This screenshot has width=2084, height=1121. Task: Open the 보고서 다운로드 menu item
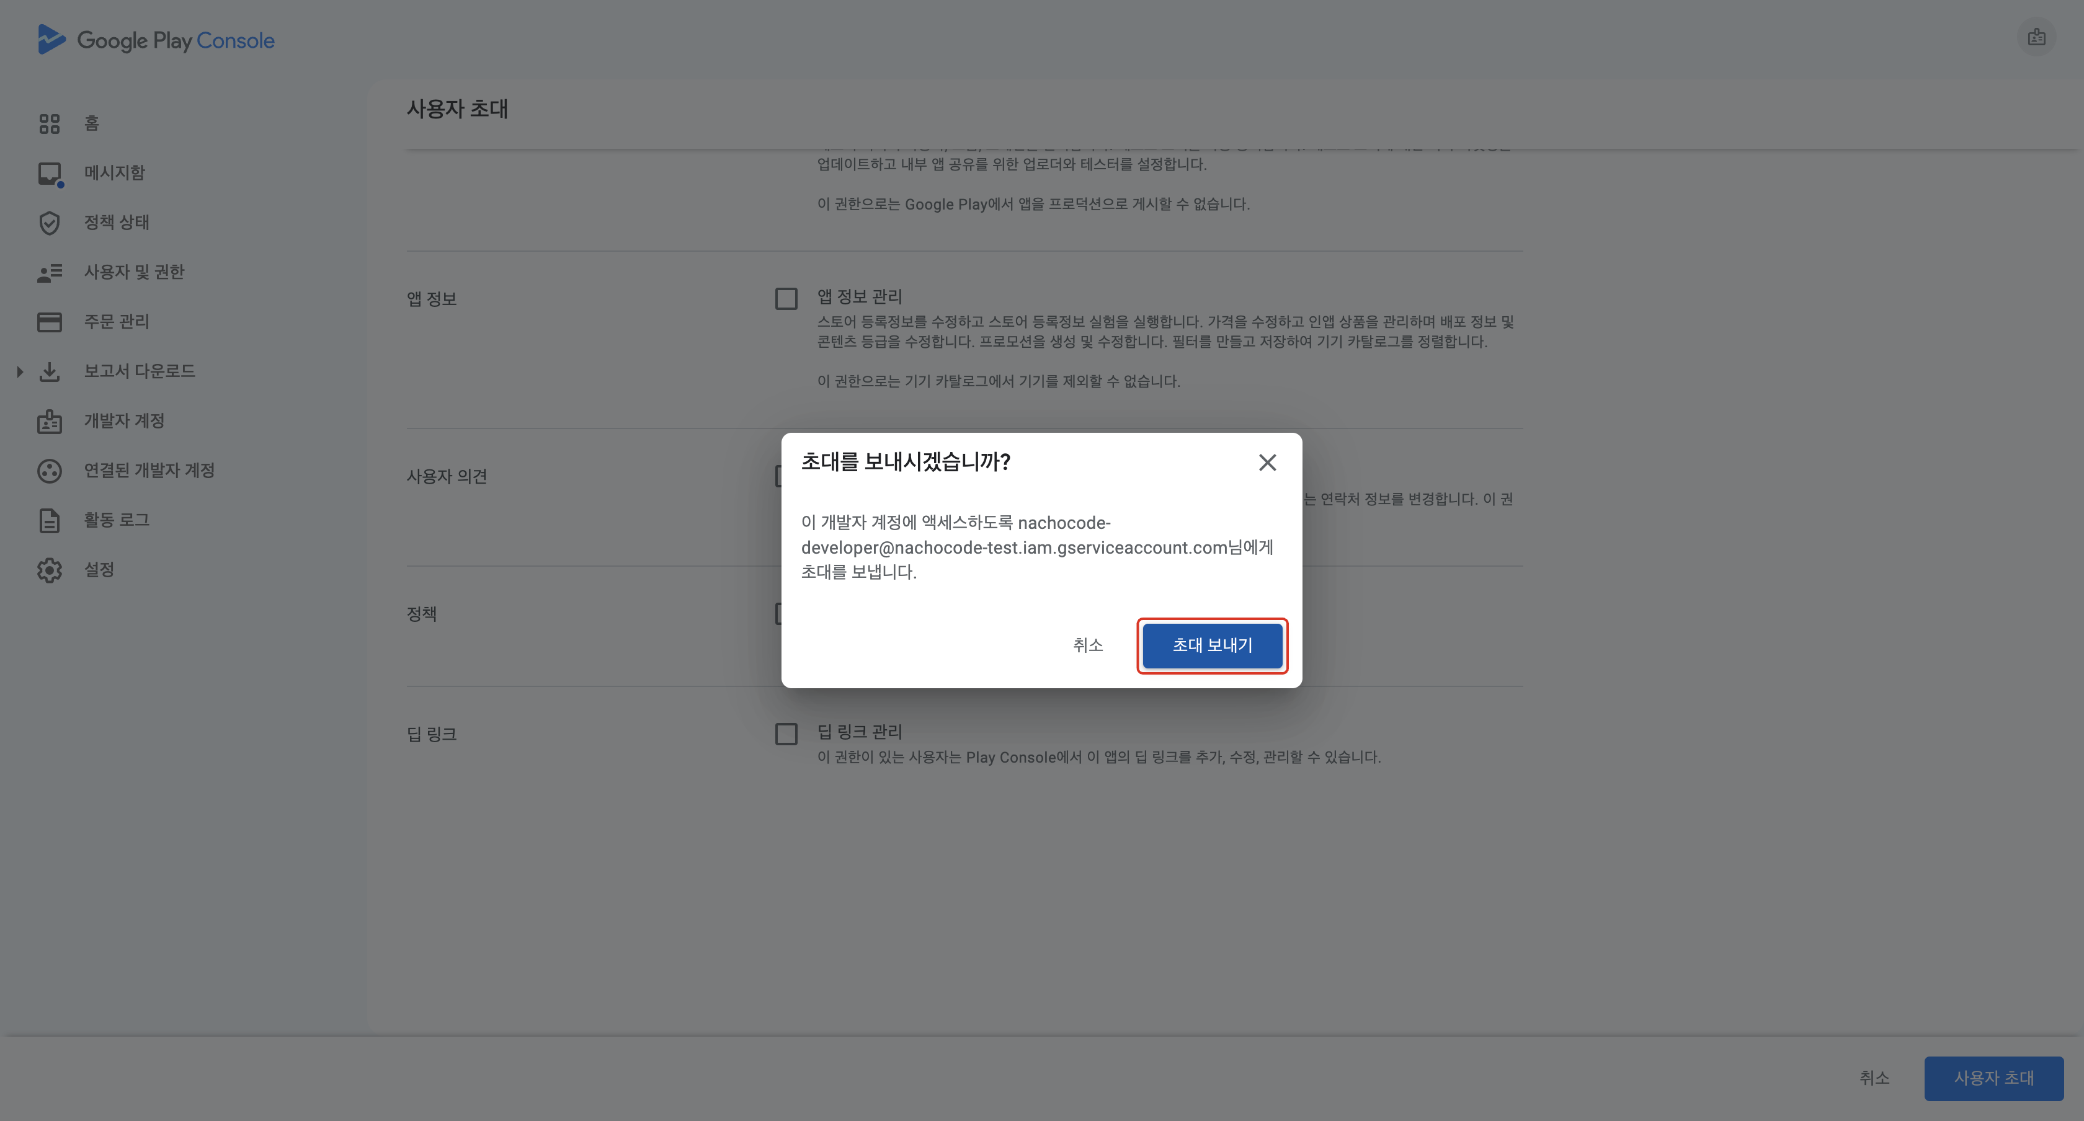(139, 371)
